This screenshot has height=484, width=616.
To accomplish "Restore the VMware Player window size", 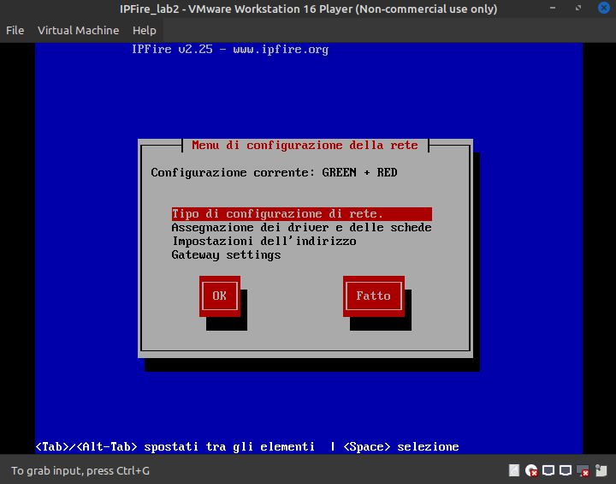I will point(578,8).
